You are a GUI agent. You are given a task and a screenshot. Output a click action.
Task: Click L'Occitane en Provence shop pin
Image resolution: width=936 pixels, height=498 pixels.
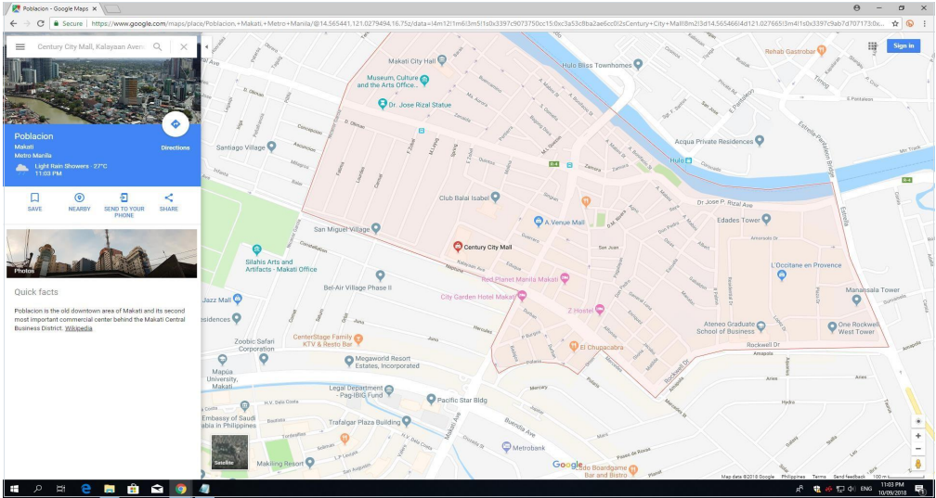[x=782, y=275]
